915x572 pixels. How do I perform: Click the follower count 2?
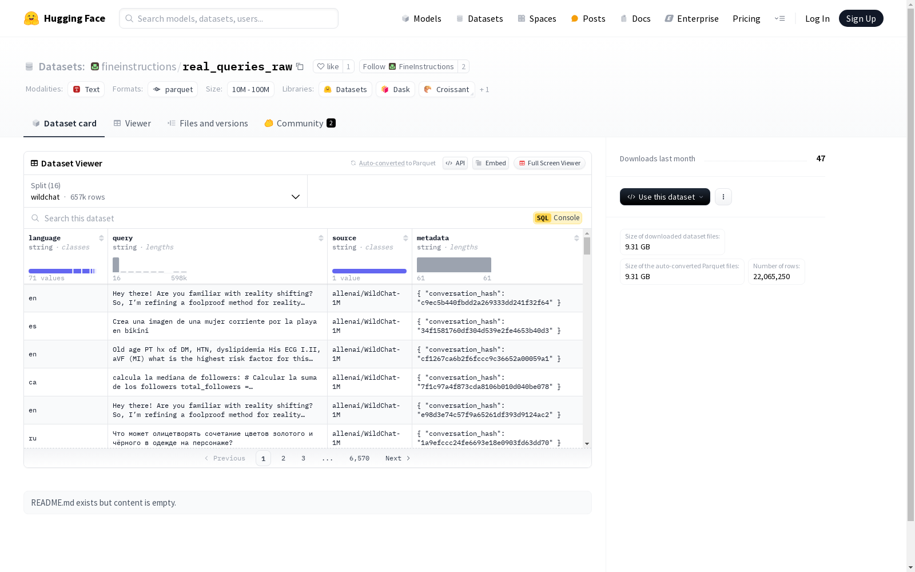(463, 66)
